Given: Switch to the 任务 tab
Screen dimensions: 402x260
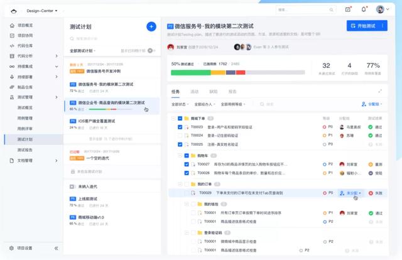Looking at the screenshot, I should click(x=175, y=92).
